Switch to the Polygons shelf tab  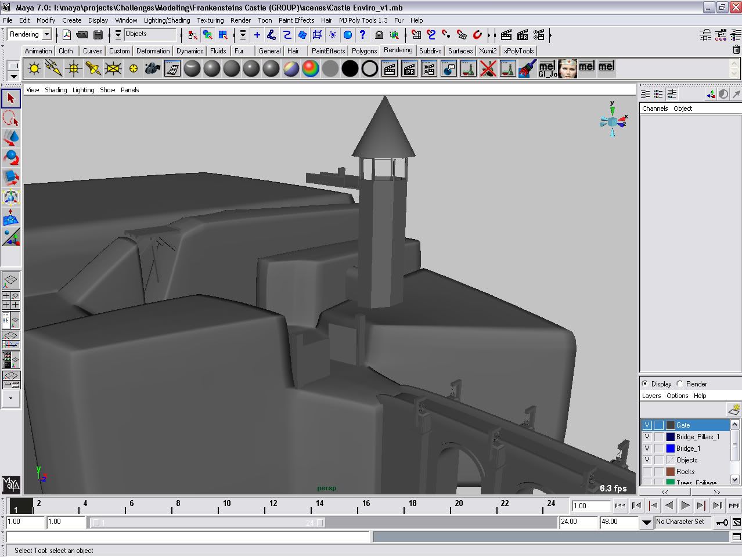pos(364,51)
